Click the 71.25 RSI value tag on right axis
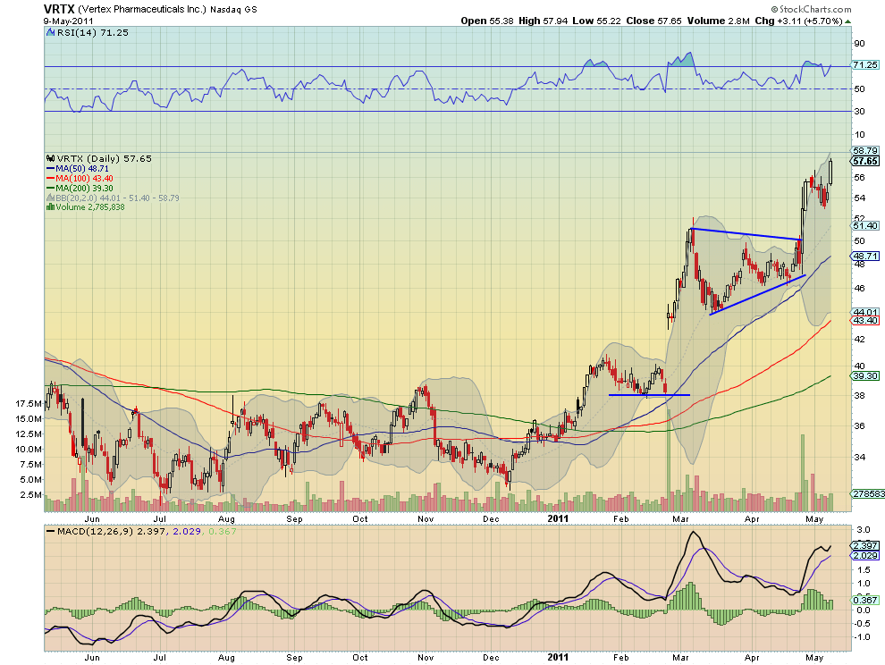 (864, 65)
